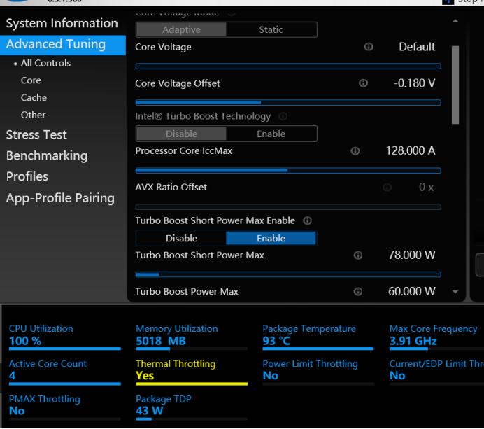
Task: Go to Benchmarking in the sidebar
Action: point(47,155)
